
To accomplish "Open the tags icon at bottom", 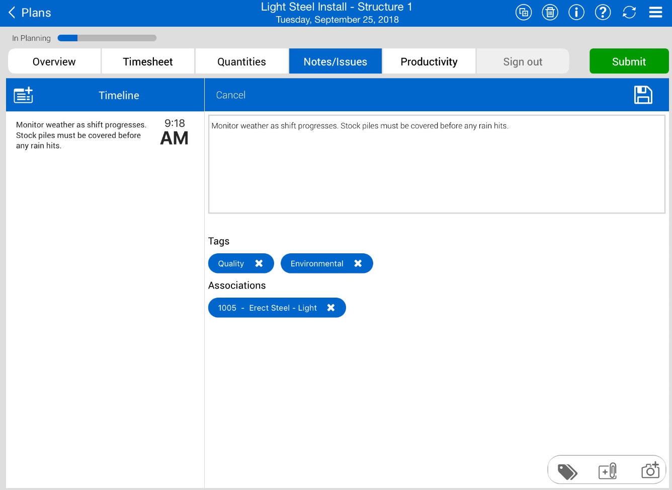I will (x=567, y=471).
